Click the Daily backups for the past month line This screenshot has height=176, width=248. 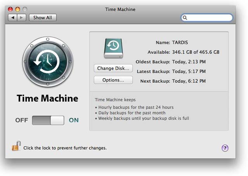132,113
